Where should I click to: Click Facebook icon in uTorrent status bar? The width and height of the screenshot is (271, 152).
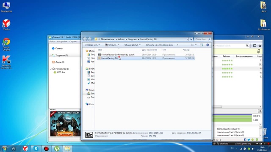245,140
